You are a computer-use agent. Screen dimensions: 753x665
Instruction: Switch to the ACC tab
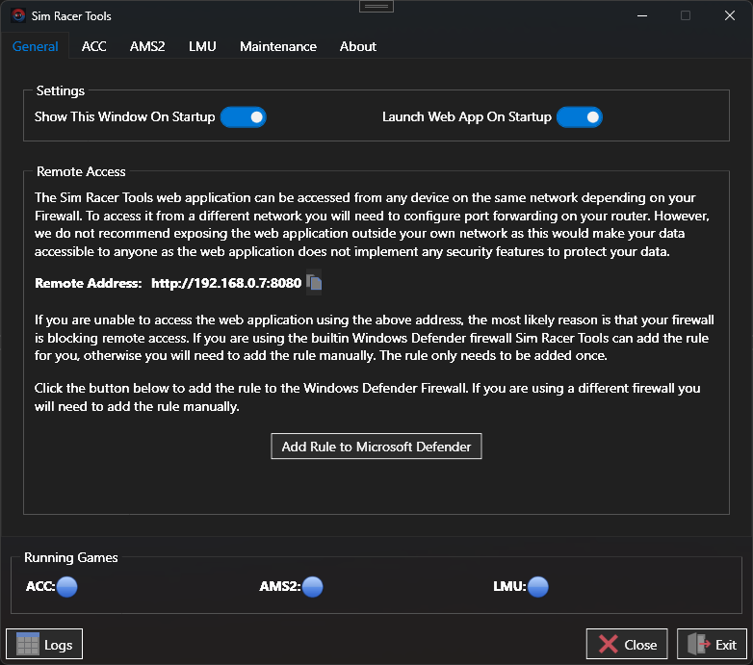[x=94, y=46]
